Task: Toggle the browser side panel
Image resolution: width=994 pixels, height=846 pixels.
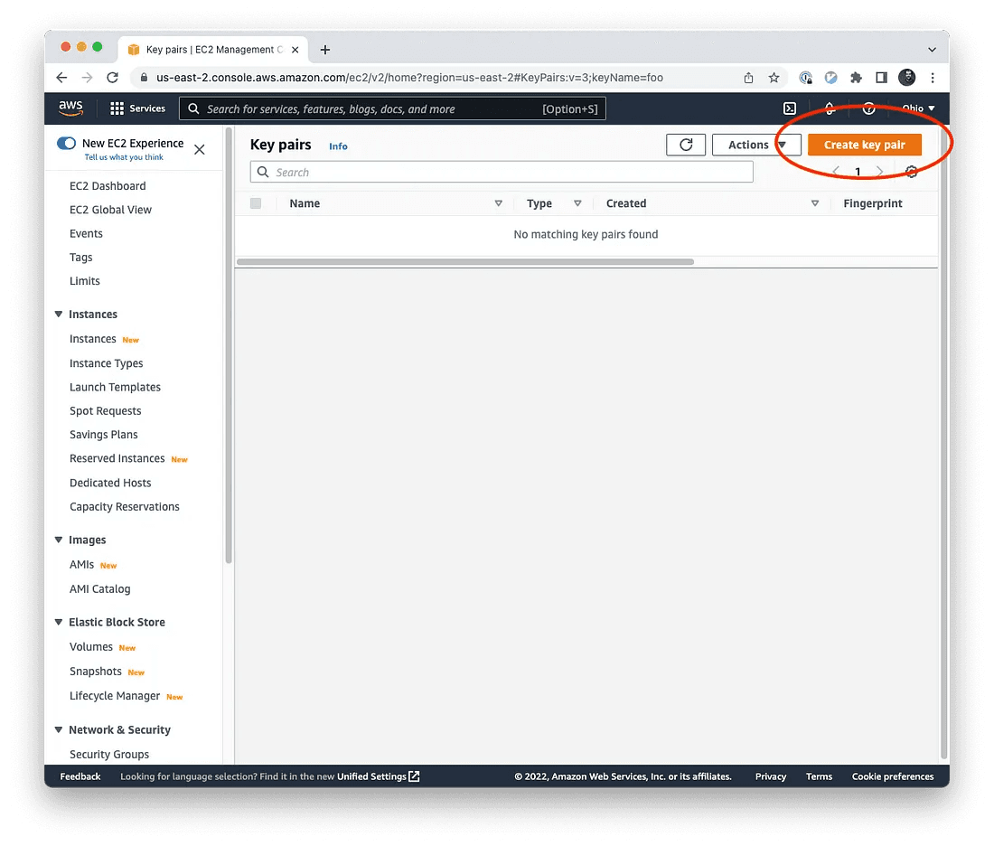Action: coord(881,78)
